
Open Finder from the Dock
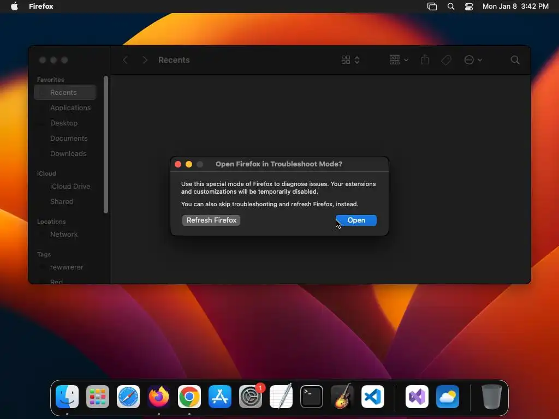pyautogui.click(x=67, y=397)
